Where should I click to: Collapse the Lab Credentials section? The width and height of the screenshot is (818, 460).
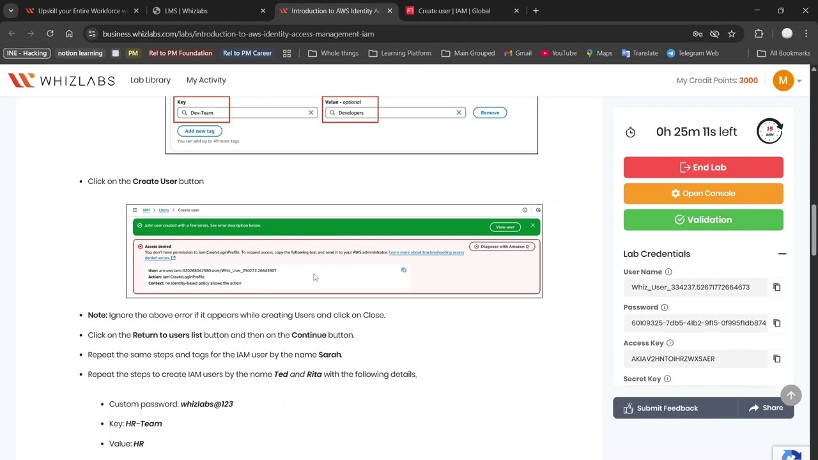click(x=782, y=254)
